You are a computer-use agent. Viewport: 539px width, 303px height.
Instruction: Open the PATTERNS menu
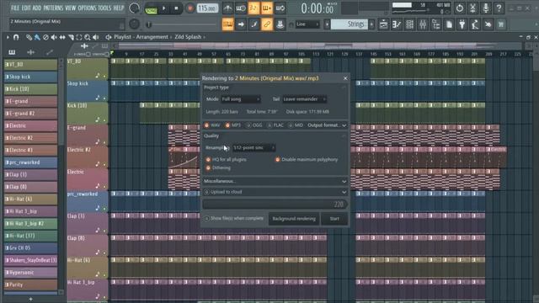click(53, 8)
